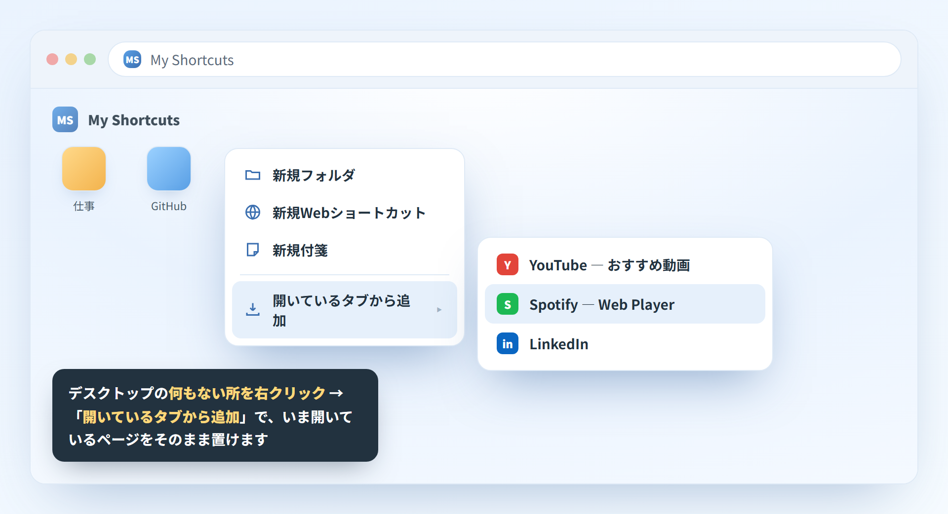
Task: Add the Spotify — Web Player tab
Action: (625, 304)
